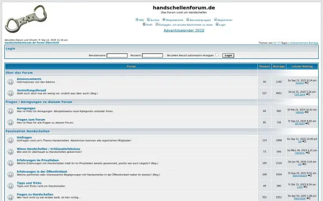Image resolution: width=323 pixels, height=201 pixels.
Task: Click the folder icon beside Anregungen
Action: coord(11,111)
